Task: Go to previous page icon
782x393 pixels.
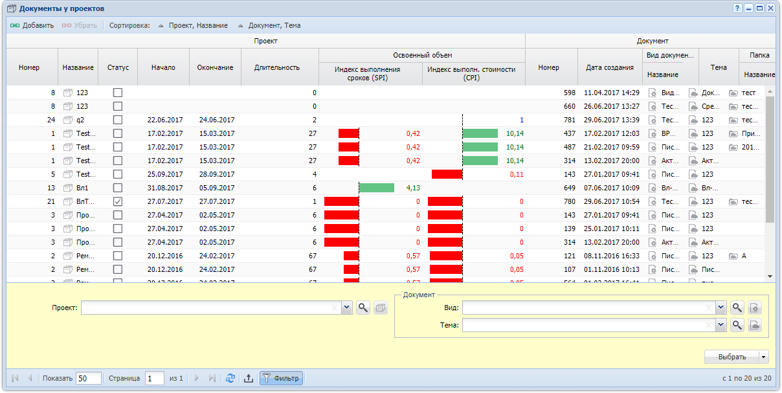Action: 30,378
